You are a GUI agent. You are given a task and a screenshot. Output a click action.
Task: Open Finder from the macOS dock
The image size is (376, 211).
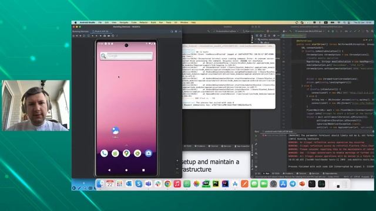point(100,183)
